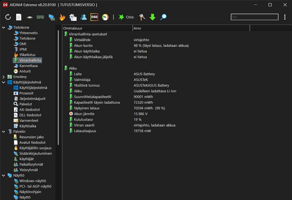Select Ylikellotus in the sidebar tree
The width and height of the screenshot is (292, 200).
point(27,55)
